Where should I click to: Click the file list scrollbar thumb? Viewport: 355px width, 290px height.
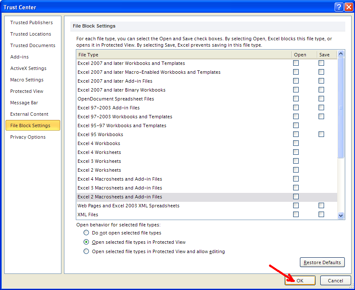pyautogui.click(x=341, y=108)
